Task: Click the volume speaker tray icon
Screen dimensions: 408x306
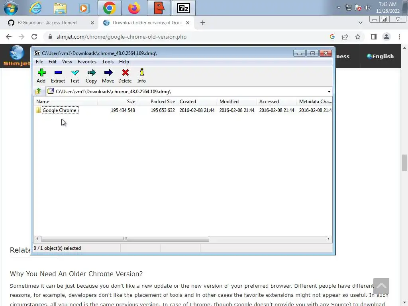Action: (x=368, y=8)
